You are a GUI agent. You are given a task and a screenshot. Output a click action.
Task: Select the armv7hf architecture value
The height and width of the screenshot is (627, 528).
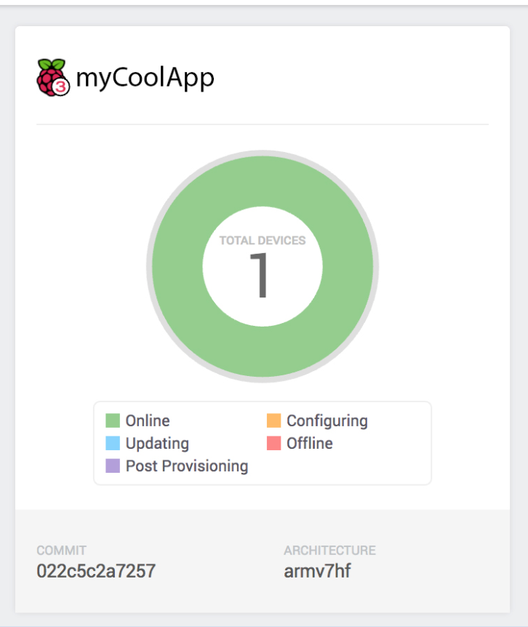317,571
